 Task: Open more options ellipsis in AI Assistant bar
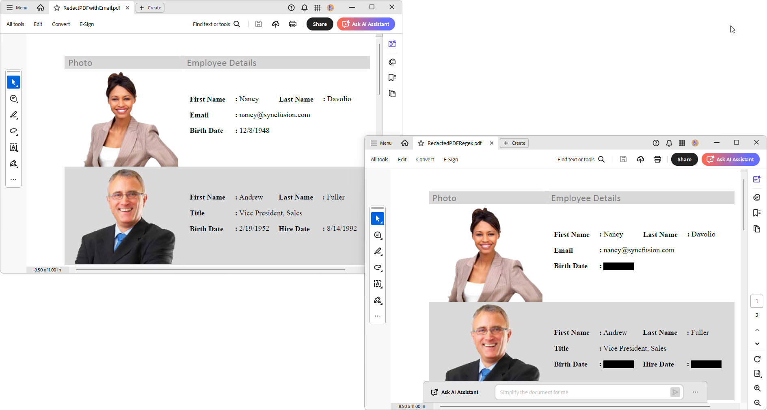tap(695, 392)
